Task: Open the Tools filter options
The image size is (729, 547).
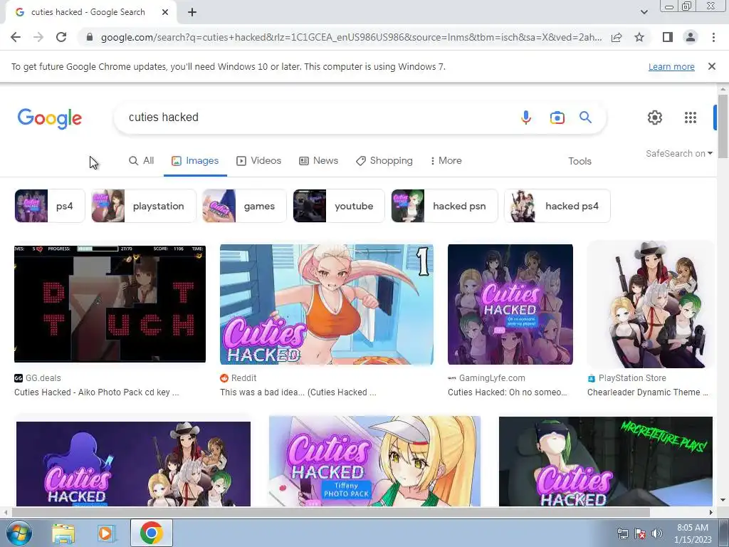Action: [x=579, y=161]
